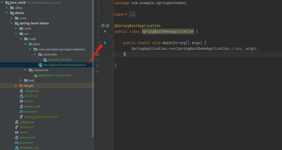Click the spring-boot-demo mvnw.cmd file icon
Screen dimensions: 282x150
[21, 106]
